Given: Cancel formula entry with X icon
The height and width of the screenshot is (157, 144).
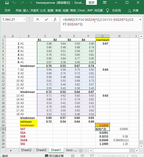Looking at the screenshot, I should pos(38,19).
